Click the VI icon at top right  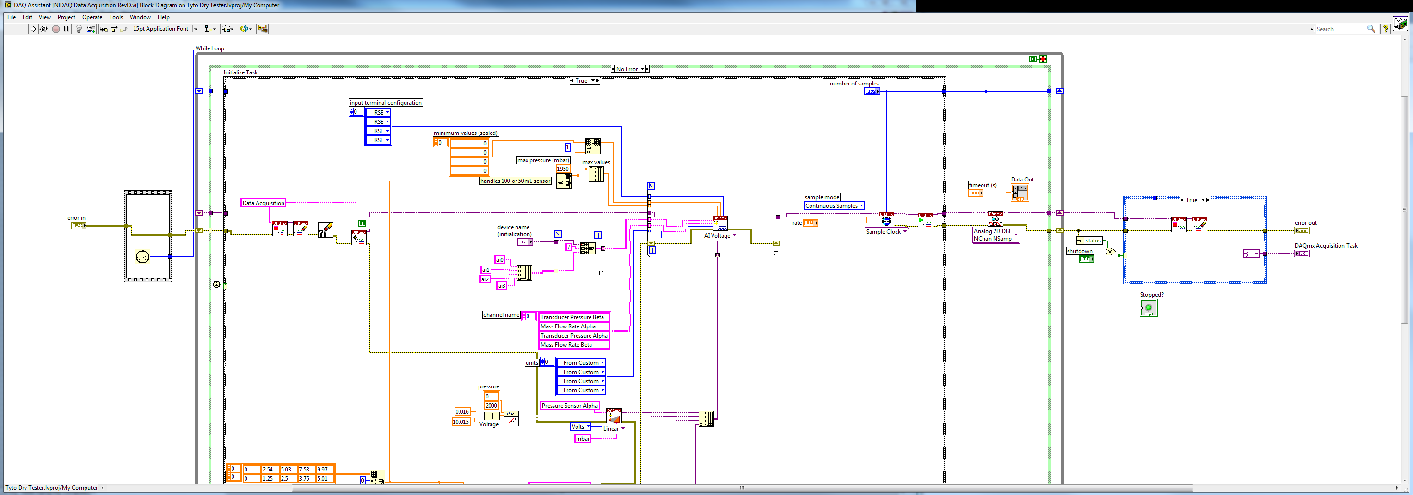pos(1401,24)
